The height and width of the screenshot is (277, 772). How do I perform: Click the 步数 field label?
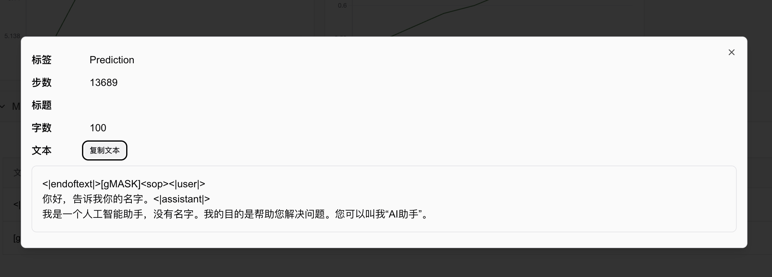point(42,82)
